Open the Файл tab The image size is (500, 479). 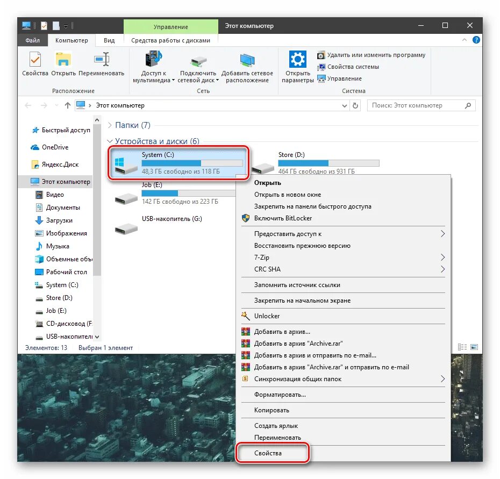[x=32, y=40]
